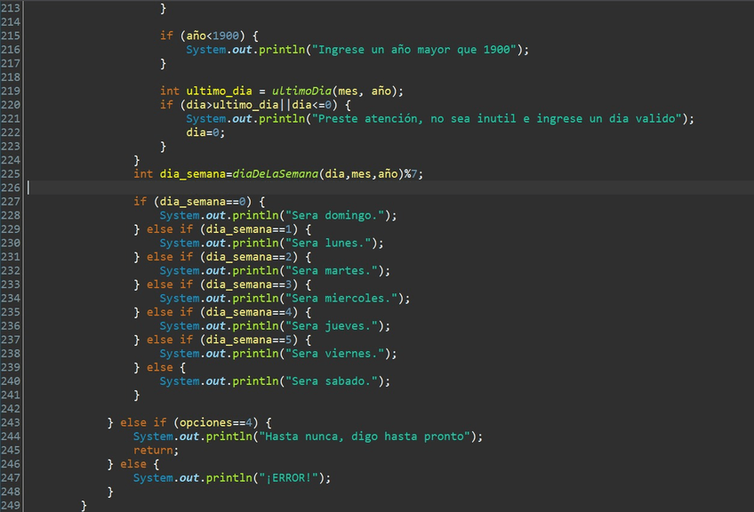Viewport: 754px width, 512px height.
Task: Click line number 243 in the gutter
Action: pyautogui.click(x=11, y=422)
